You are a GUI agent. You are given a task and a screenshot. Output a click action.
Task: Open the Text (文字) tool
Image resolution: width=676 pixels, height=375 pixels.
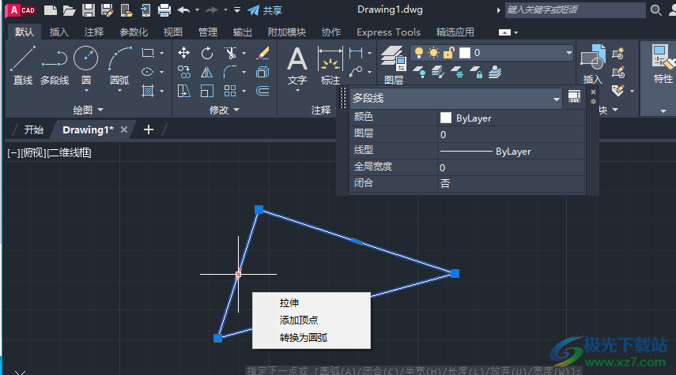(297, 66)
